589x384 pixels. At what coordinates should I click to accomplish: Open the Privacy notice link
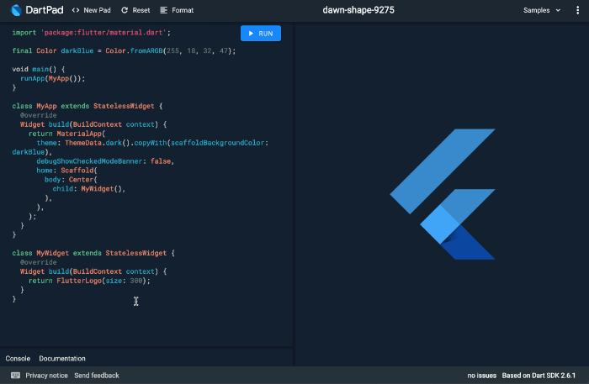point(46,376)
